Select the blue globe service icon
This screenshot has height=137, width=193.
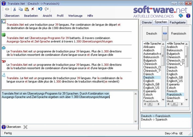pos(4,48)
